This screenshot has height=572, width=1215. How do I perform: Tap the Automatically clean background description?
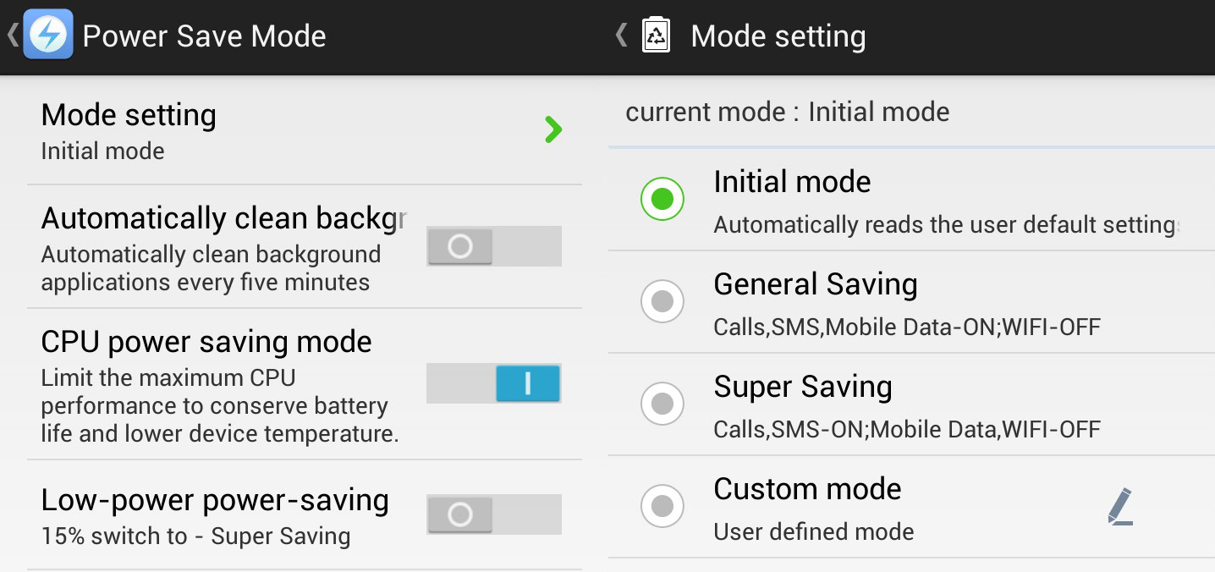coord(211,268)
